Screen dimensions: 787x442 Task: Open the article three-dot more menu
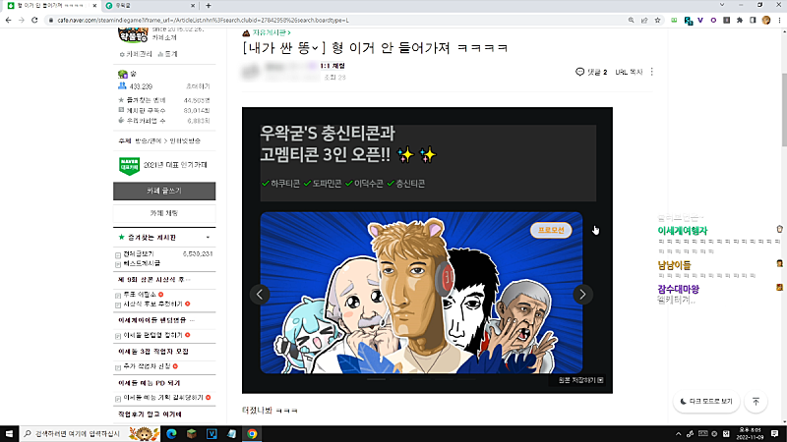(x=652, y=72)
